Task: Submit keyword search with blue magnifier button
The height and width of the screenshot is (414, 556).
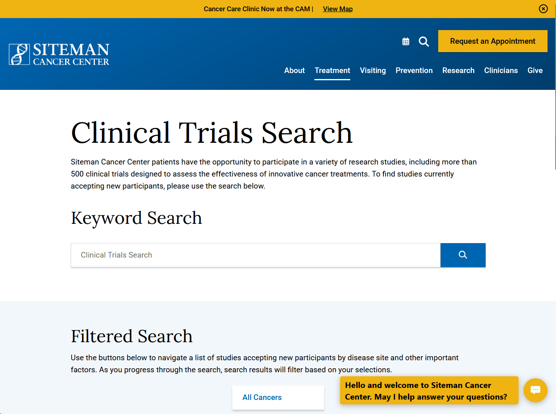Action: click(x=463, y=255)
